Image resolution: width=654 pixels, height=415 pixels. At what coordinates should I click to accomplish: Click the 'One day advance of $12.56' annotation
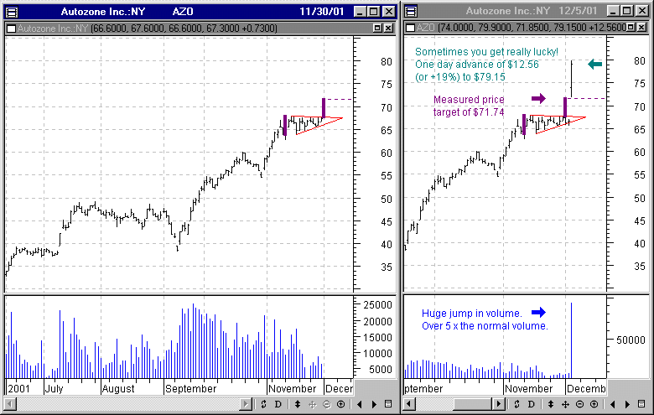tap(477, 65)
